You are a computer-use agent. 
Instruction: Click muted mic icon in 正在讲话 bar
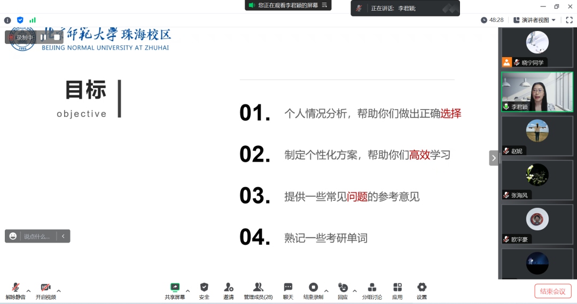coord(359,8)
